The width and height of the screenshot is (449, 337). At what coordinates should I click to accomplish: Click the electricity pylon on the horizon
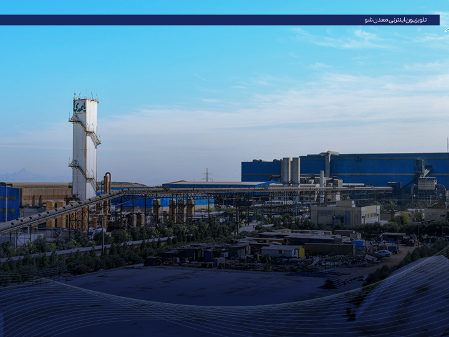click(x=206, y=175)
